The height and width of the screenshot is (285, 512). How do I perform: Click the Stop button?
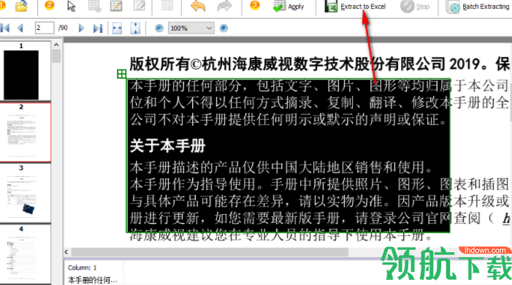pos(415,7)
